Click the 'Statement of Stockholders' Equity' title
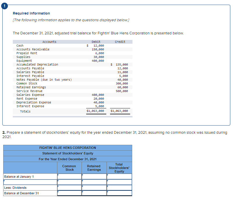The width and height of the screenshot is (237, 199). [68, 153]
